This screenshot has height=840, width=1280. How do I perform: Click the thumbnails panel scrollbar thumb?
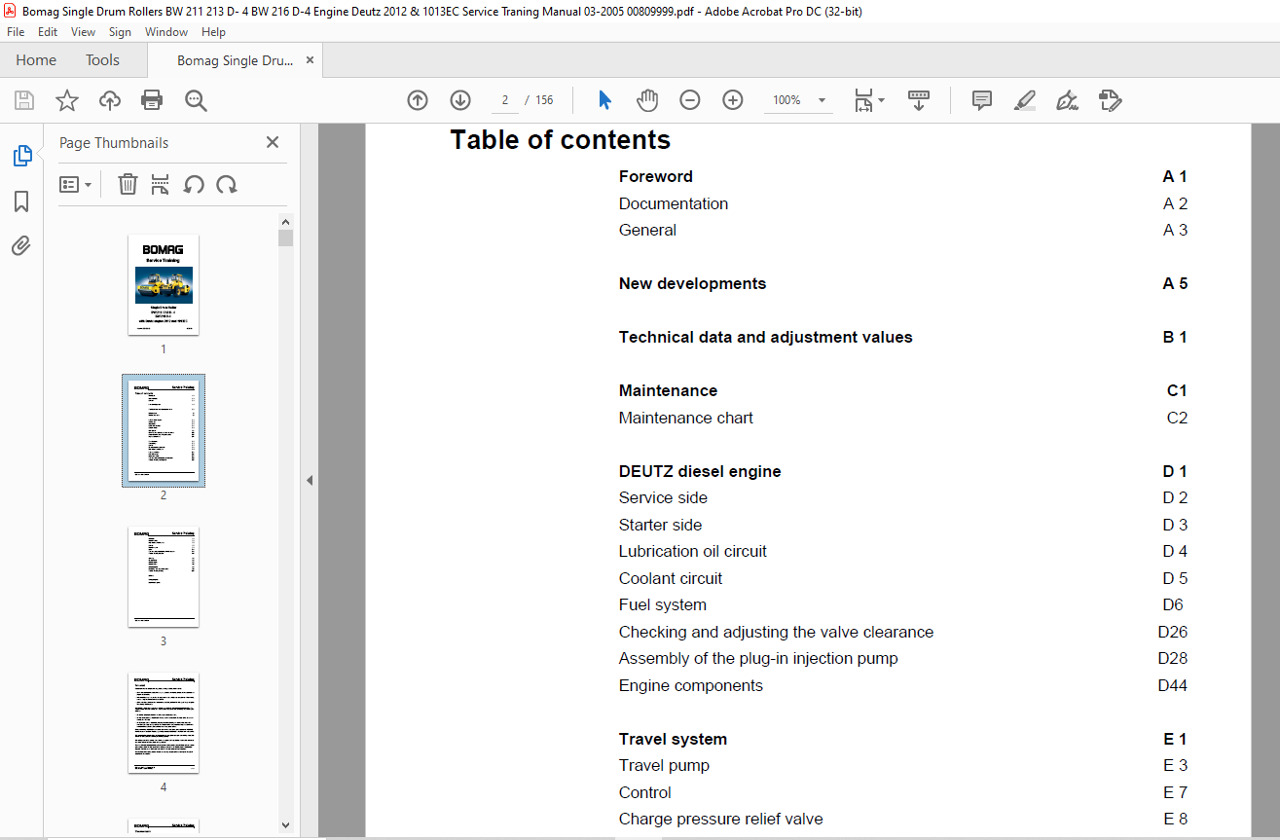[285, 238]
